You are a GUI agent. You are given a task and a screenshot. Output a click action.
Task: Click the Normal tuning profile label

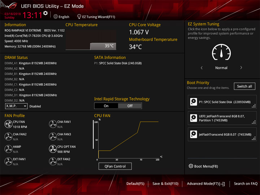click(x=221, y=68)
